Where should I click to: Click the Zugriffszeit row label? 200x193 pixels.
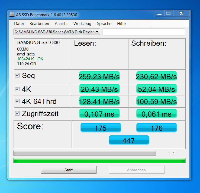(40, 114)
